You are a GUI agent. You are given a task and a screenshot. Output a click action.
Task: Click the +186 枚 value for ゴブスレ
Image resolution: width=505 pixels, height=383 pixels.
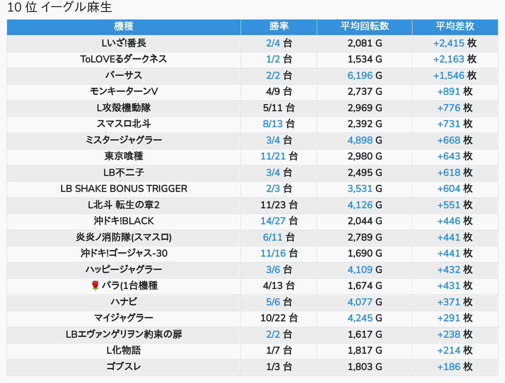[x=454, y=367]
